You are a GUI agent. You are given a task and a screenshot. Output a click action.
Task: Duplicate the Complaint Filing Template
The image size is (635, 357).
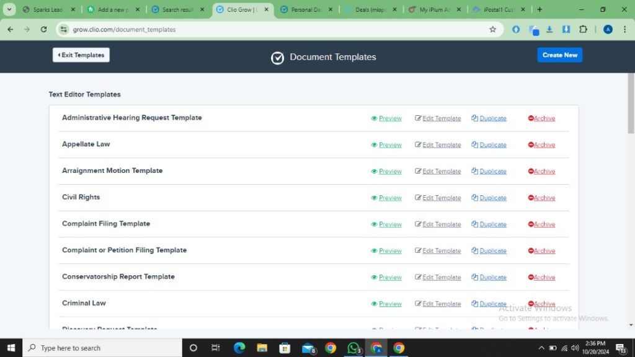pos(489,224)
